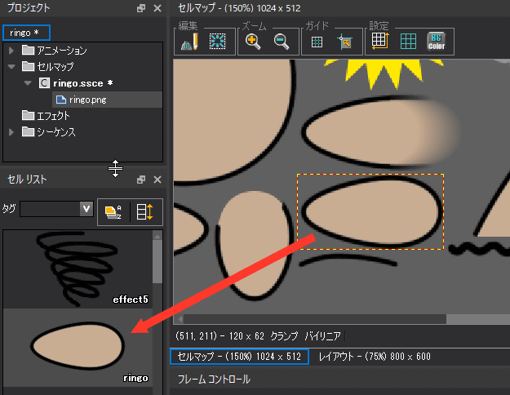Open grid size settings icon

[380, 41]
